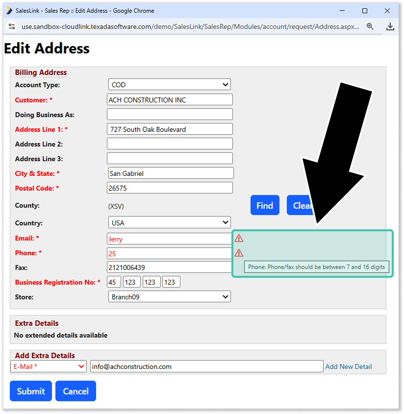Click the download icon in address bar
This screenshot has height=414, width=404.
[x=390, y=26]
